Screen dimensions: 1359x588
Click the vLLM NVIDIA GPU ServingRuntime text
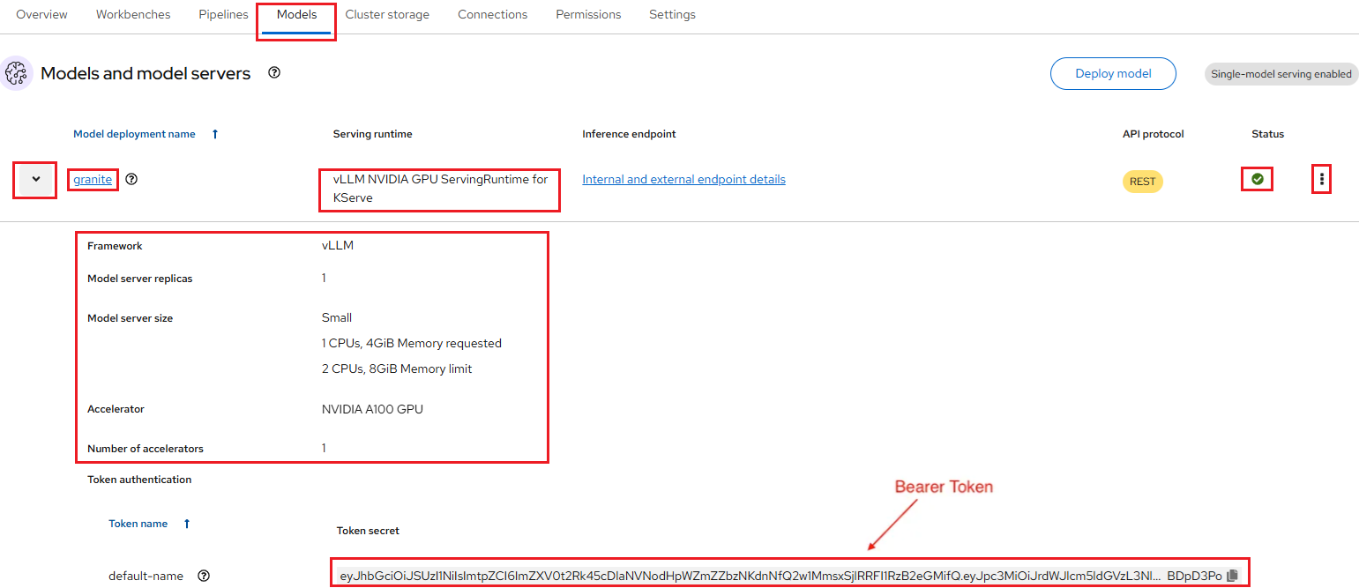click(440, 189)
